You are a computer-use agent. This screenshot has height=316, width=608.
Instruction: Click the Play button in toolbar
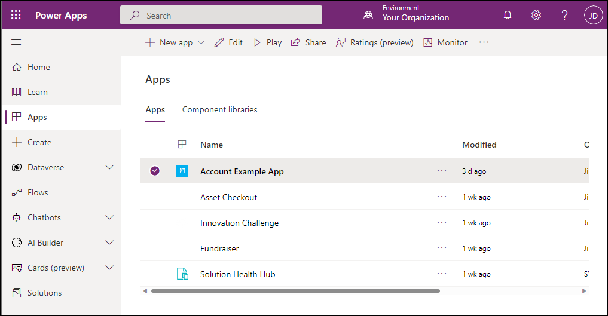coord(267,42)
